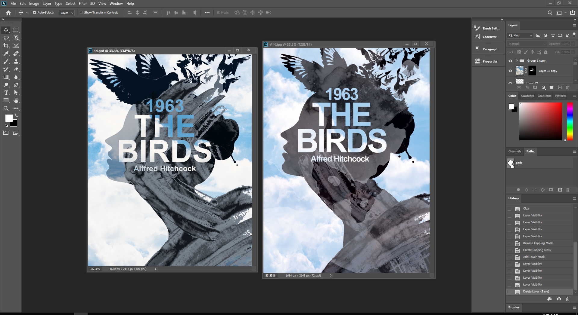Select the Eraser tool
The width and height of the screenshot is (578, 315).
(16, 69)
